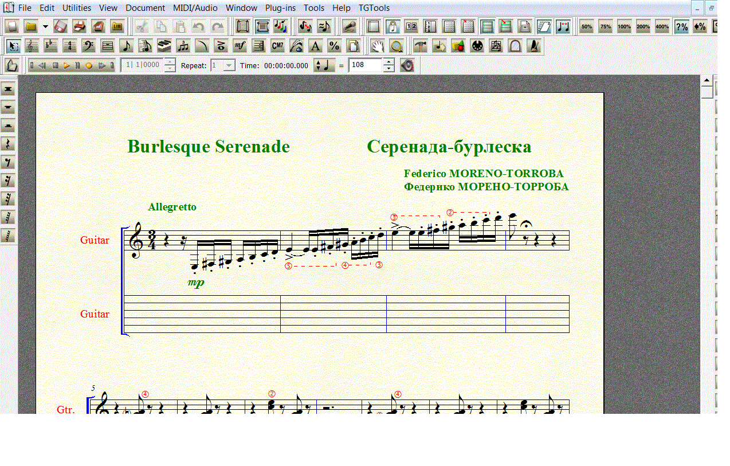The height and width of the screenshot is (466, 730).
Task: Toggle the Selection tool arrow
Action: [14, 46]
